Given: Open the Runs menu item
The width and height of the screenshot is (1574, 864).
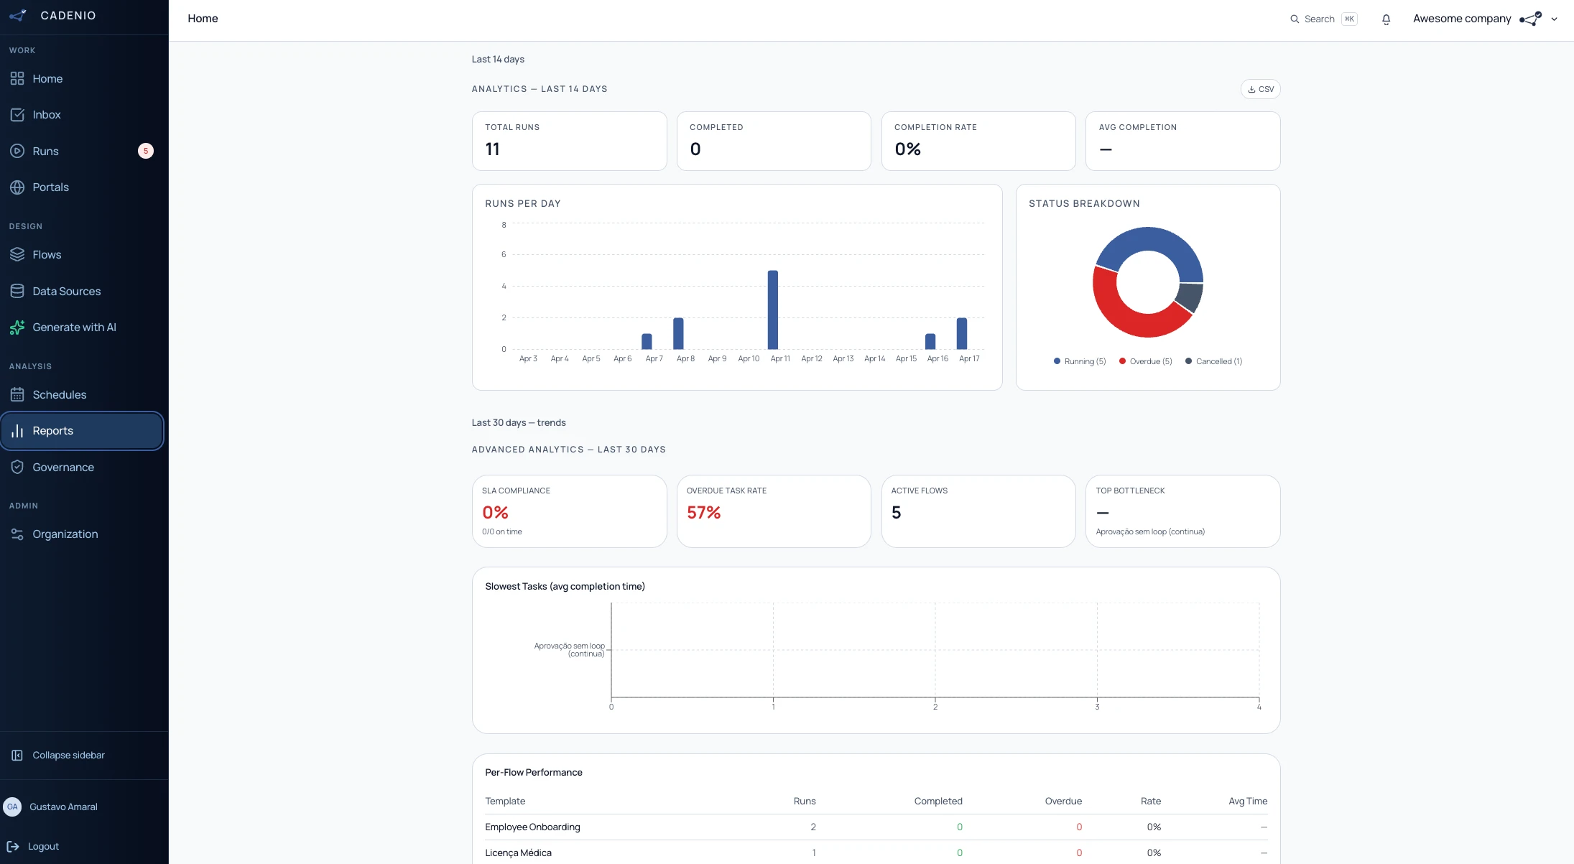Looking at the screenshot, I should [x=46, y=151].
